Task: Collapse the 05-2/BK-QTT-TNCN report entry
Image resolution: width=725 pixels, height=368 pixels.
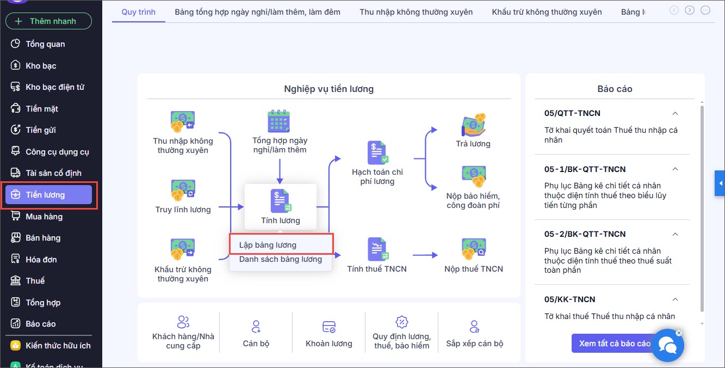Action: pyautogui.click(x=675, y=234)
